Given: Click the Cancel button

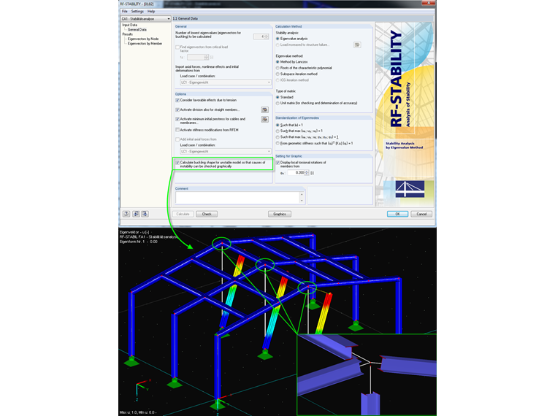Looking at the screenshot, I should click(x=421, y=214).
